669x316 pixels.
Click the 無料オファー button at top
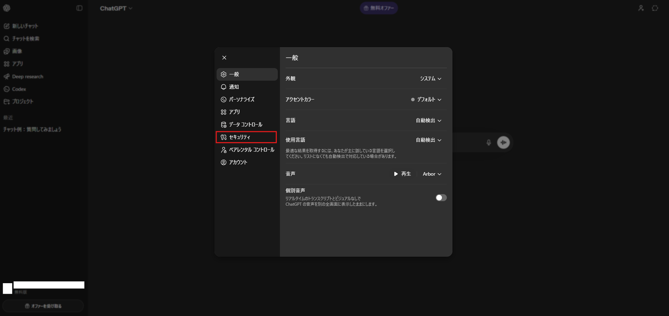(x=379, y=8)
